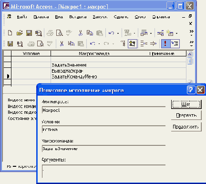
Task: Click the Имя макроса field showing Макрос1
Action: [x=103, y=110]
